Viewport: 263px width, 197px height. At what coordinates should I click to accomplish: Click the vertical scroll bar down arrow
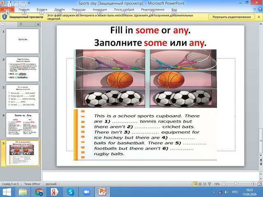(261, 156)
